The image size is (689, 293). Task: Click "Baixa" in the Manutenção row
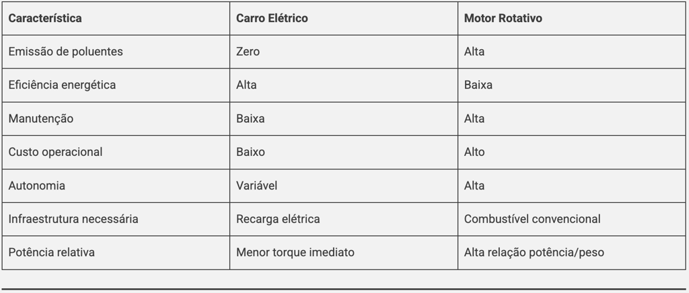pos(250,119)
